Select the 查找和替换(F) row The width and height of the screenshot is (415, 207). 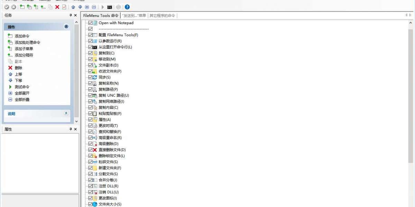coord(110,131)
